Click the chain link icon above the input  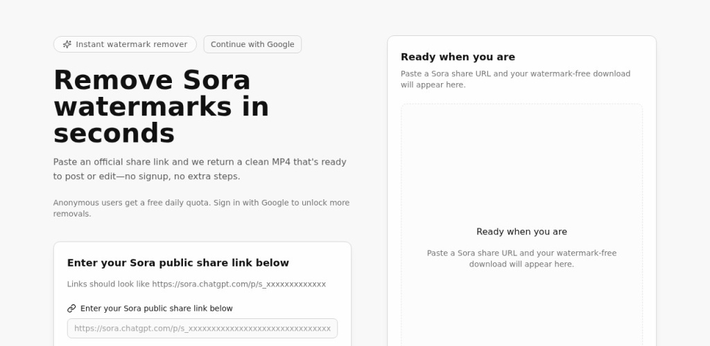click(x=71, y=309)
